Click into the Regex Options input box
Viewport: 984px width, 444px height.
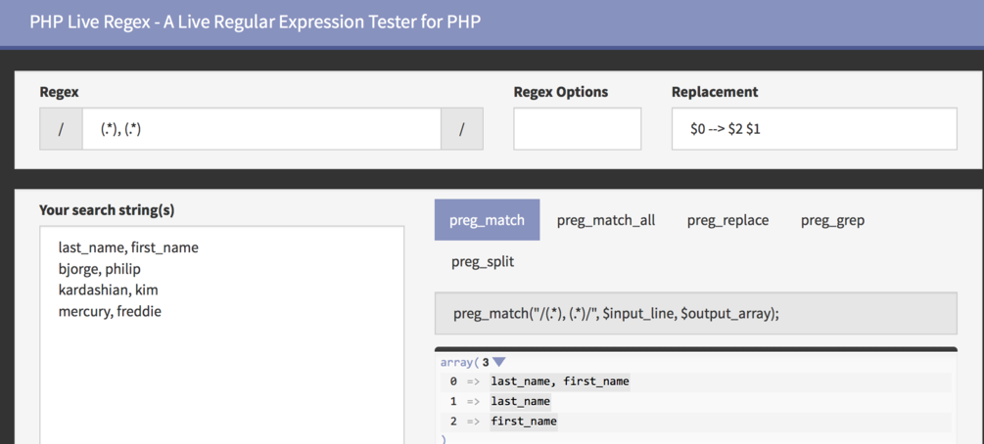pos(577,129)
